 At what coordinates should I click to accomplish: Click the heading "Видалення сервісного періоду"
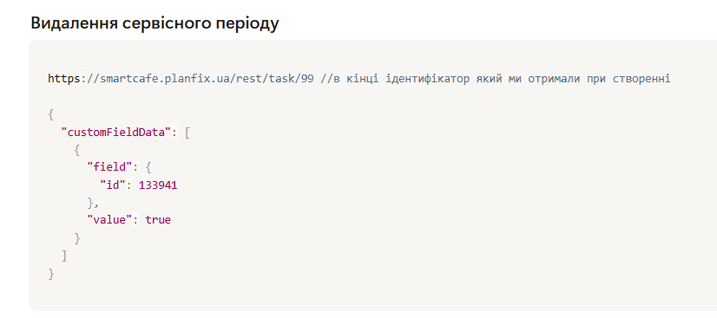point(155,23)
